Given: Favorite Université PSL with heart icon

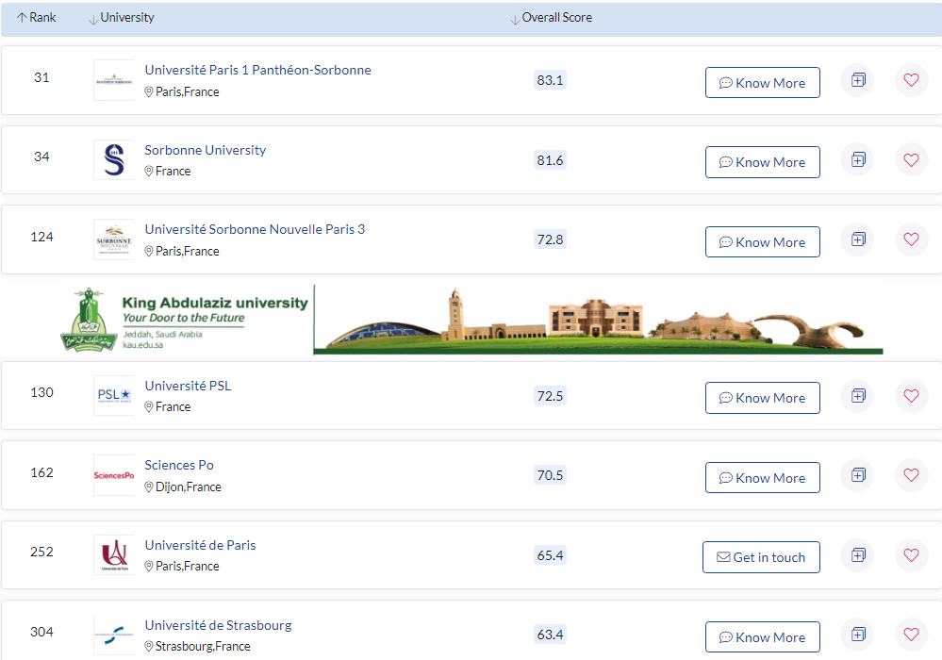Looking at the screenshot, I should click(912, 396).
